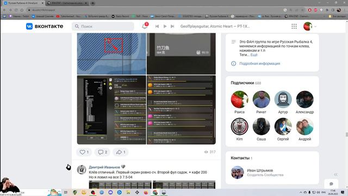Show hidden system tray icons
Image resolution: width=348 pixels, height=196 pixels.
(301, 192)
